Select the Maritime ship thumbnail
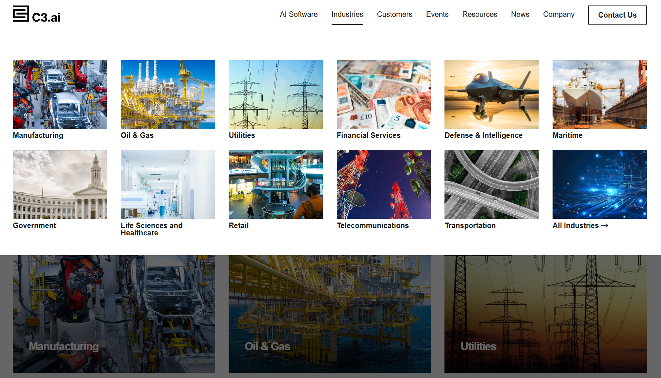The height and width of the screenshot is (378, 661). coord(599,94)
